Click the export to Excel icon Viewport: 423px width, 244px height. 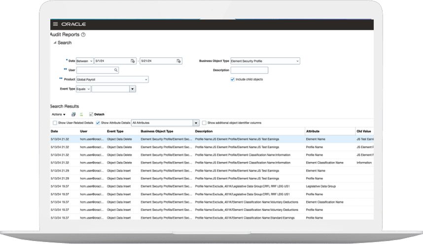tap(73, 114)
